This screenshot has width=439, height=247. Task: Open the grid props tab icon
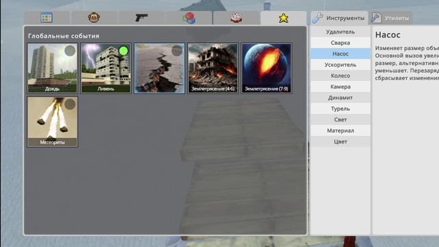click(47, 18)
